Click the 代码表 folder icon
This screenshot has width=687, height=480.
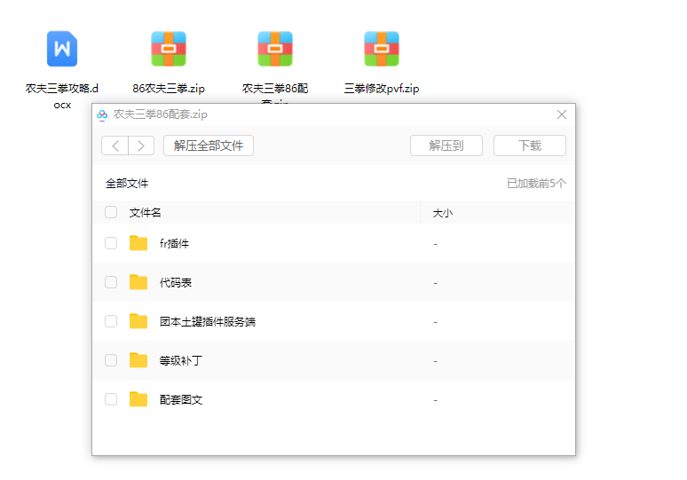138,282
